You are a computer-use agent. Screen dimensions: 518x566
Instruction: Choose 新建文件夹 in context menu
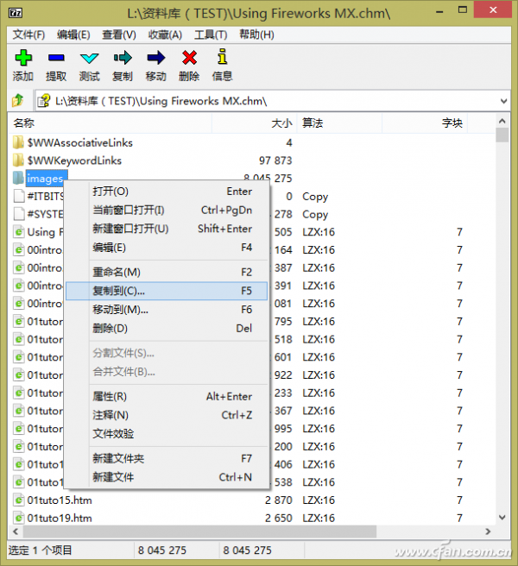pyautogui.click(x=167, y=458)
